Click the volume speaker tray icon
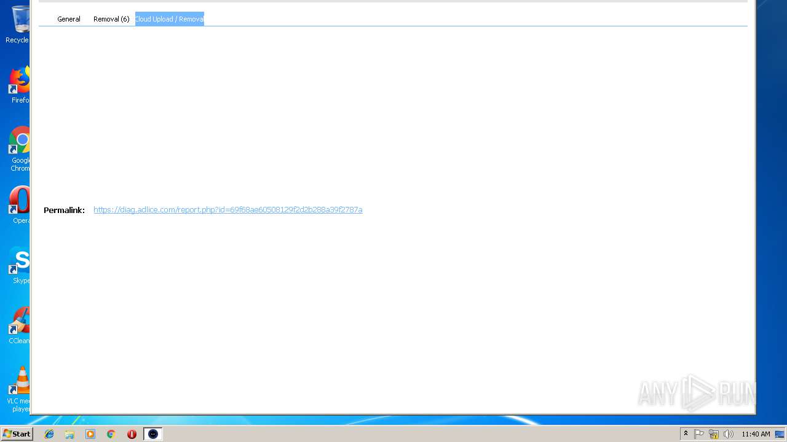The image size is (787, 442). pos(729,434)
